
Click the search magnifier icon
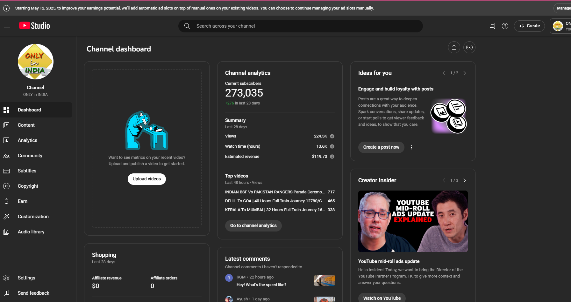(187, 26)
